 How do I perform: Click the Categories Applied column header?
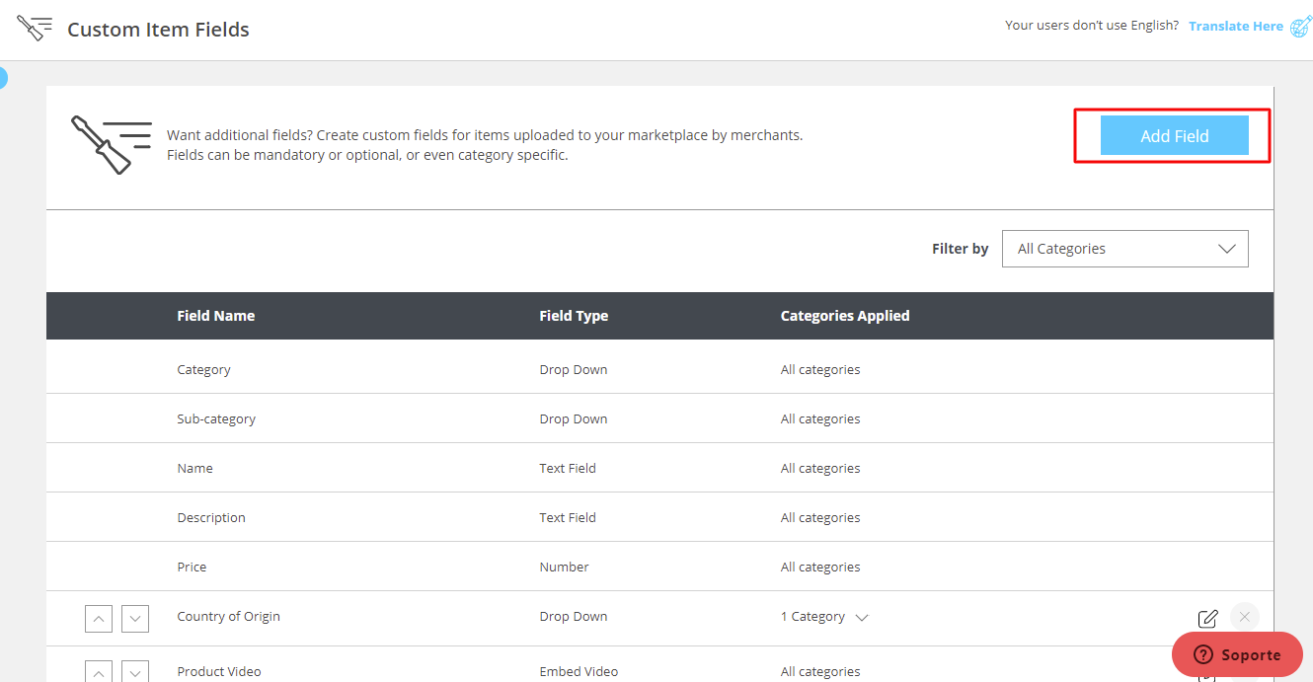pyautogui.click(x=844, y=316)
